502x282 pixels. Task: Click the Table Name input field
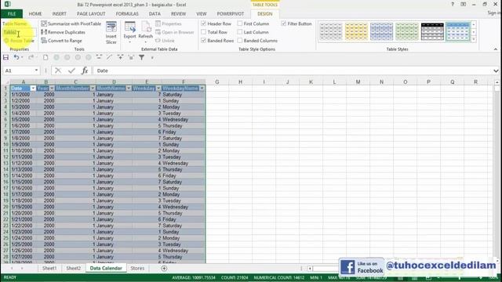click(19, 32)
